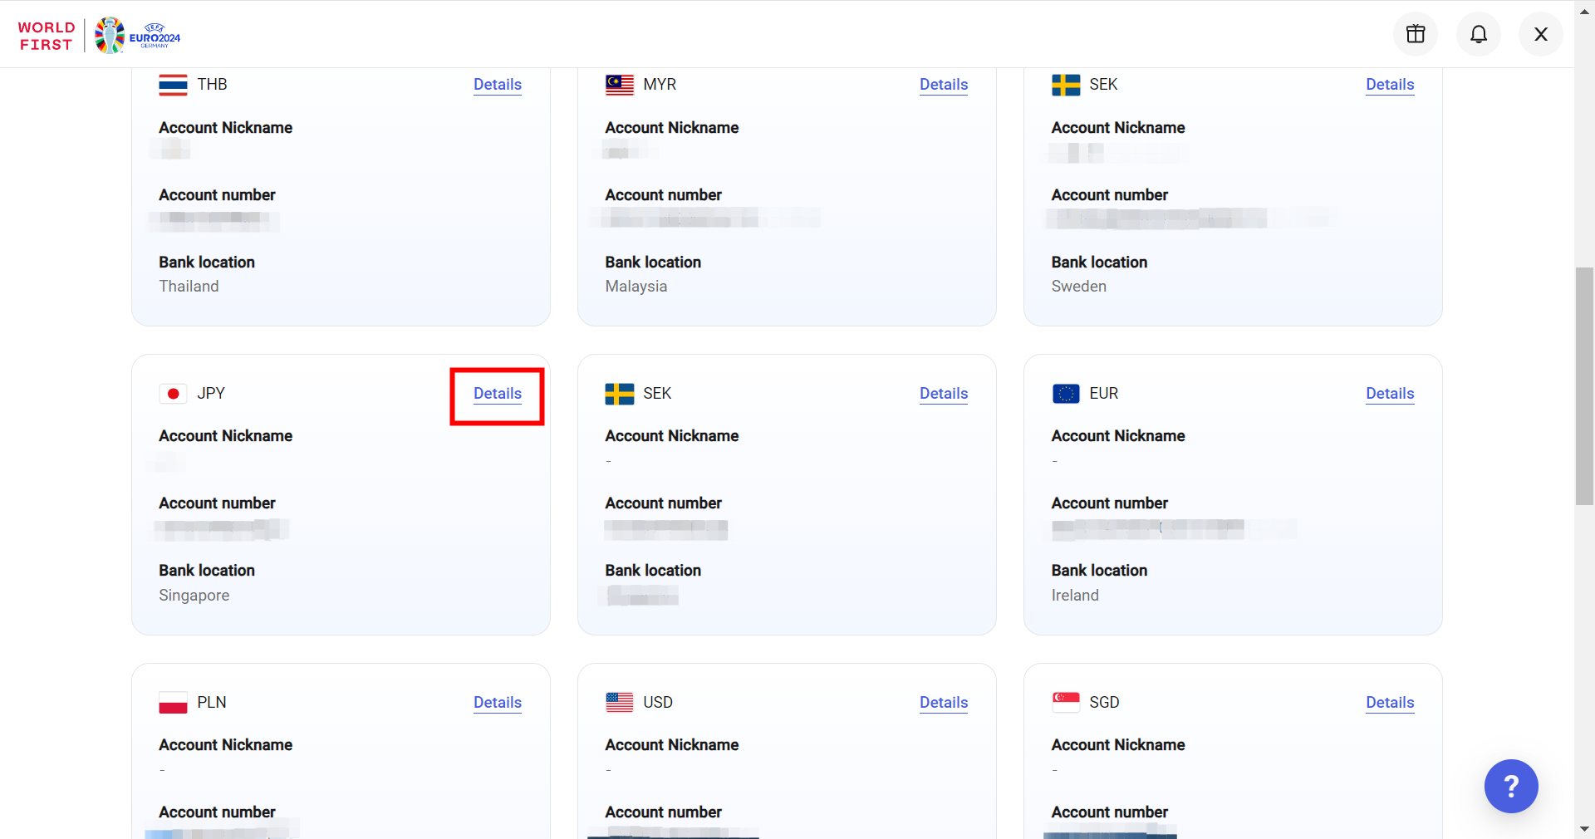Click the X close icon in header

[1541, 34]
